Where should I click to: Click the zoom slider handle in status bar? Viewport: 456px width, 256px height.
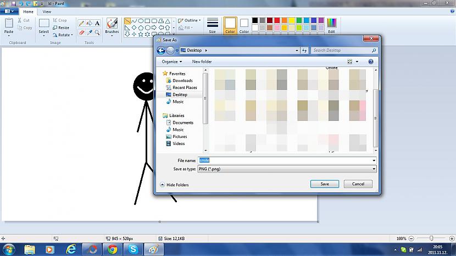click(431, 238)
